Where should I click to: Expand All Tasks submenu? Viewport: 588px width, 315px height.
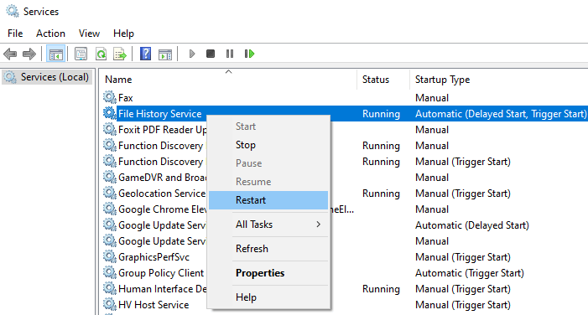point(268,225)
